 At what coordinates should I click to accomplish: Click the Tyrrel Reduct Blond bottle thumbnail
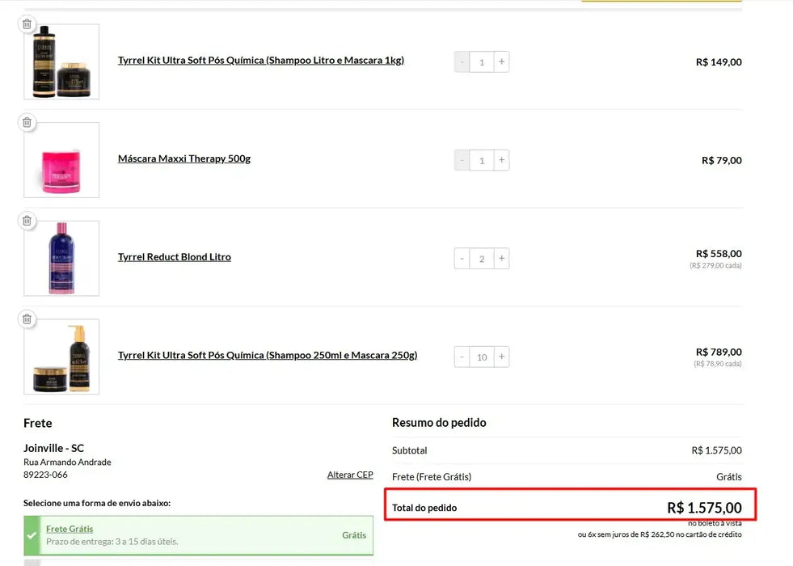[x=61, y=259]
